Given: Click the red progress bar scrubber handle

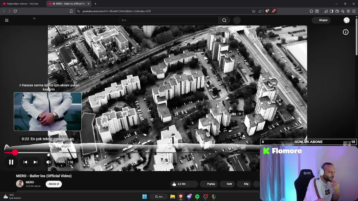Looking at the screenshot, I should (x=15, y=152).
